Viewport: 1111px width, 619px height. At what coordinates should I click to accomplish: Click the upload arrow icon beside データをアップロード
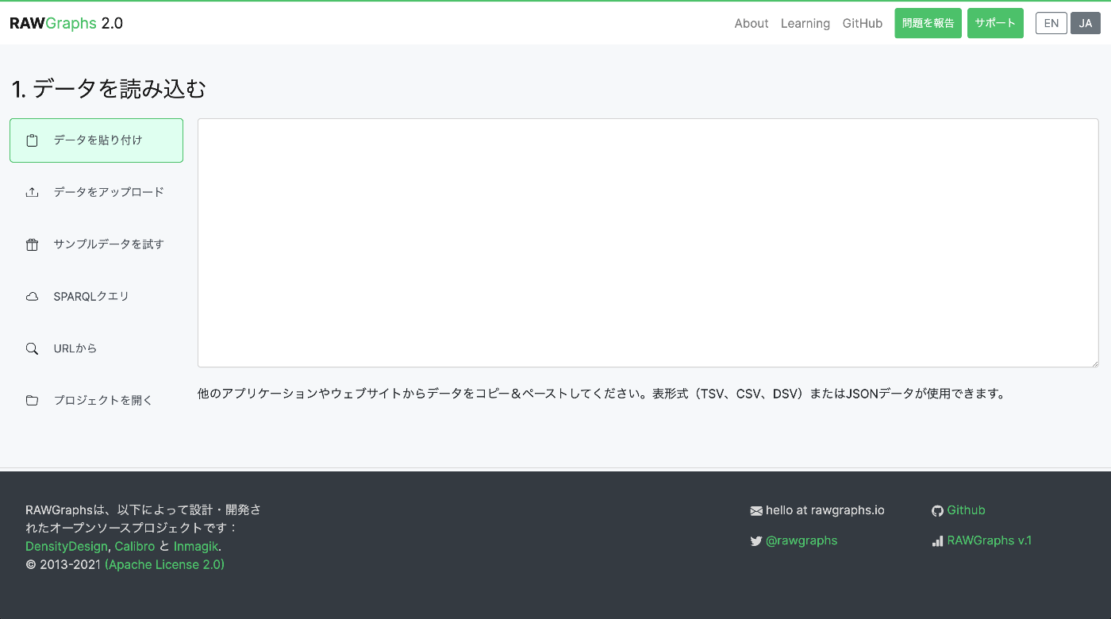click(32, 191)
